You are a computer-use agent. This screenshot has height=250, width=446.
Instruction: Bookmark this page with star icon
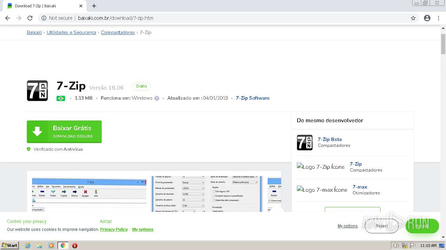413,18
